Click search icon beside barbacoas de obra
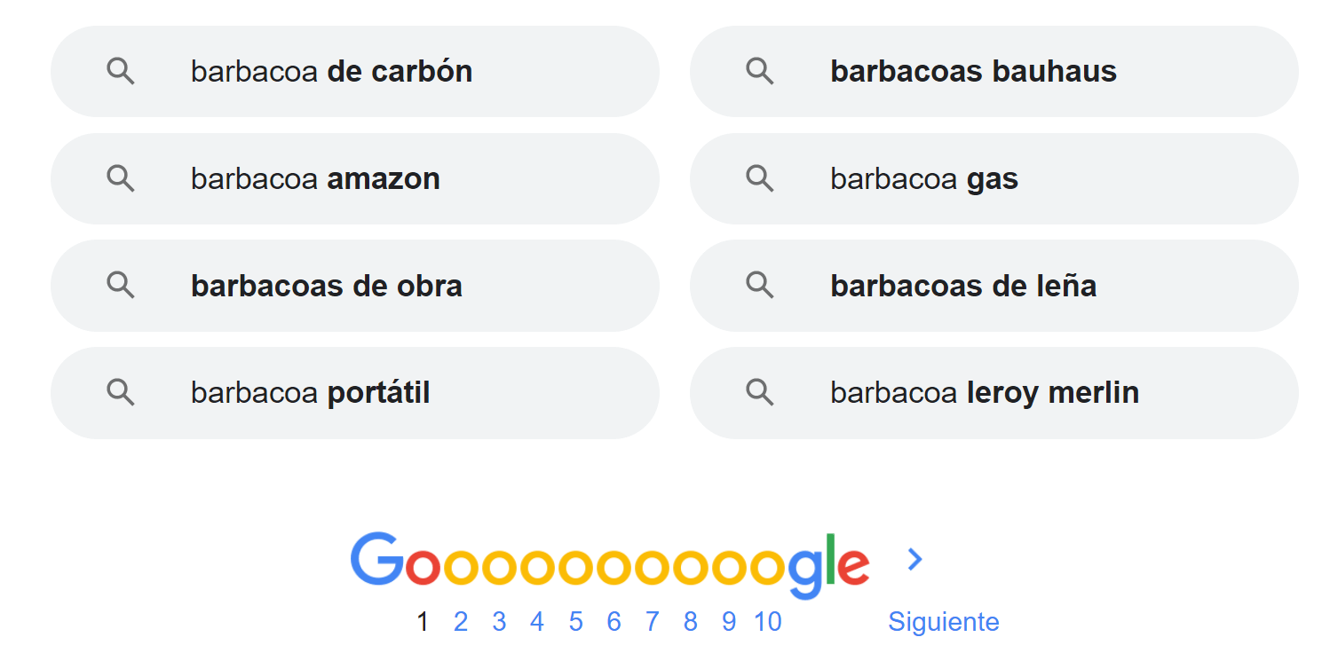The width and height of the screenshot is (1338, 653). tap(120, 285)
